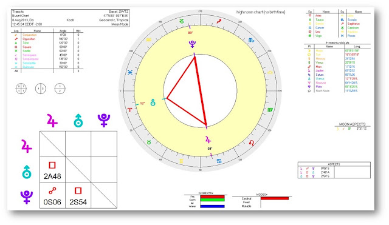Click the opposition aspect cell labeled 0S06
Screen dimensions: 389x225
(52, 195)
